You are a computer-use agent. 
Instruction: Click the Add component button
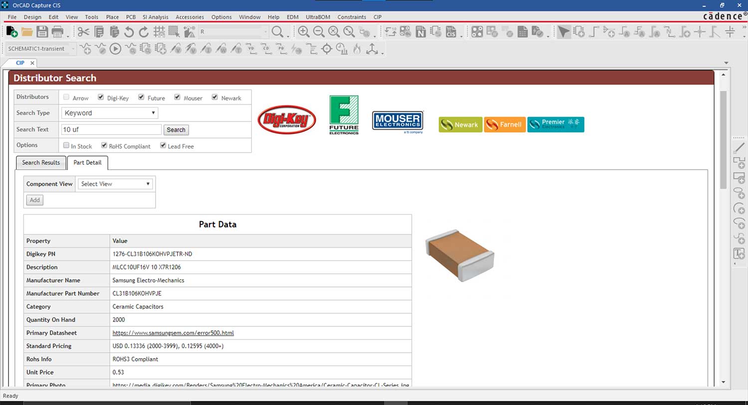click(x=34, y=200)
